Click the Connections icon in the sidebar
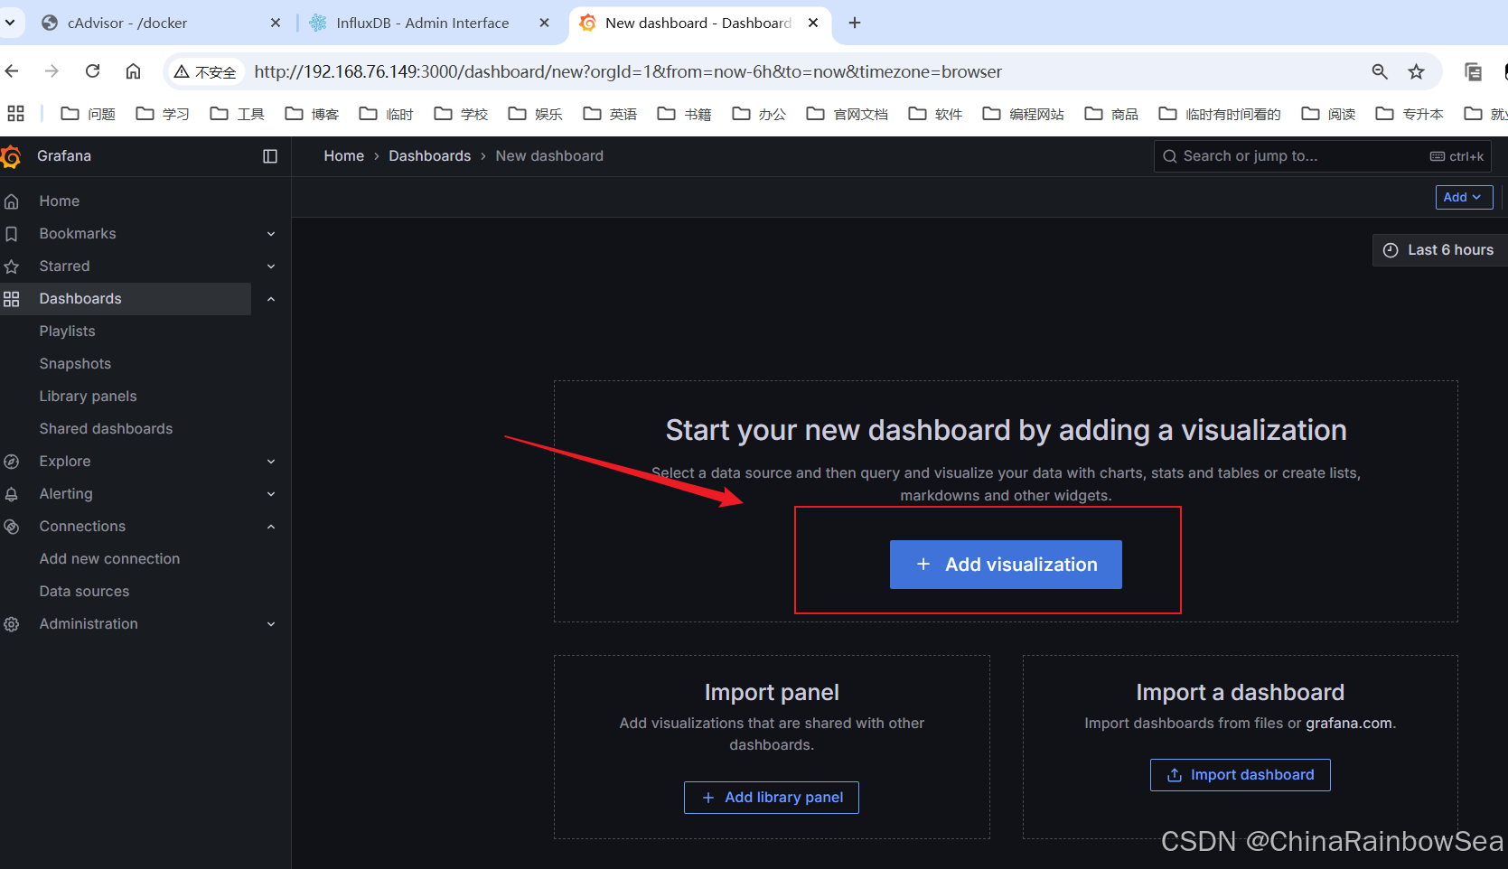1508x869 pixels. tap(12, 527)
